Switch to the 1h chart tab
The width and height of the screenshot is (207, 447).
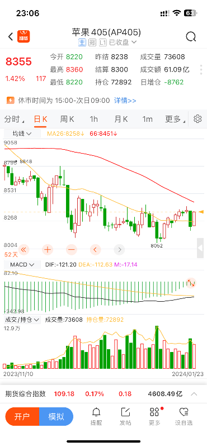(x=93, y=119)
